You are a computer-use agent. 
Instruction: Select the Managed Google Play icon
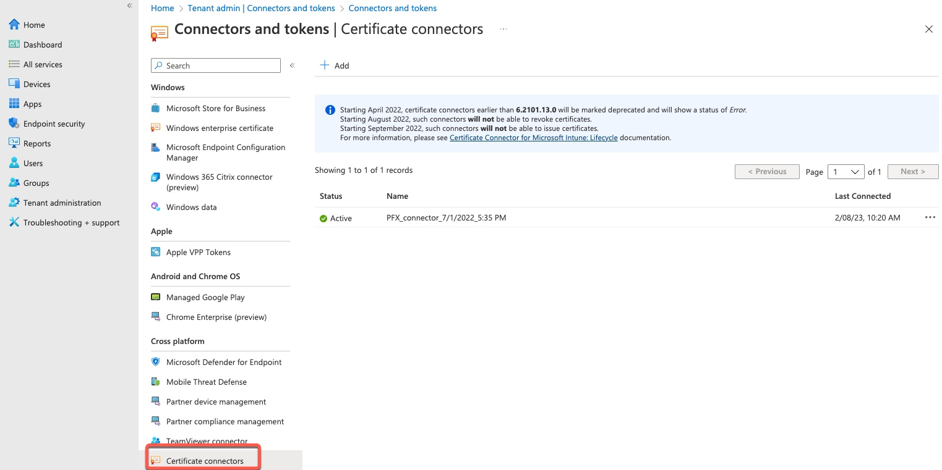point(155,297)
